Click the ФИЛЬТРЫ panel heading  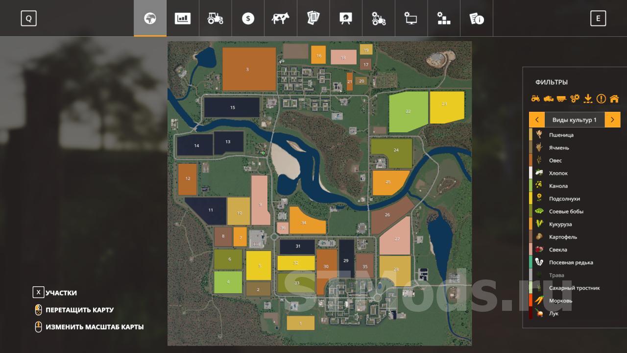click(552, 82)
